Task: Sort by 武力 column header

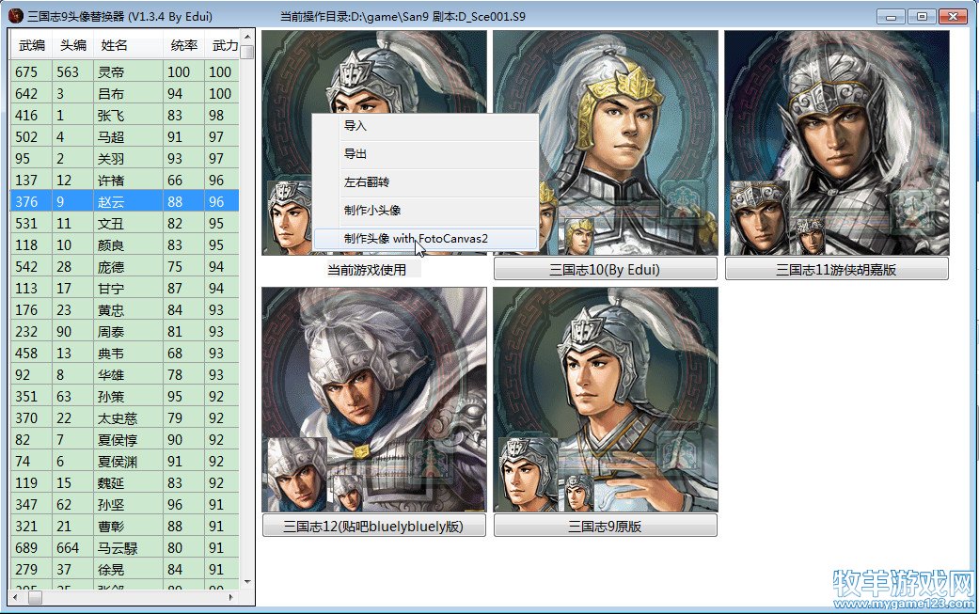Action: (x=222, y=45)
